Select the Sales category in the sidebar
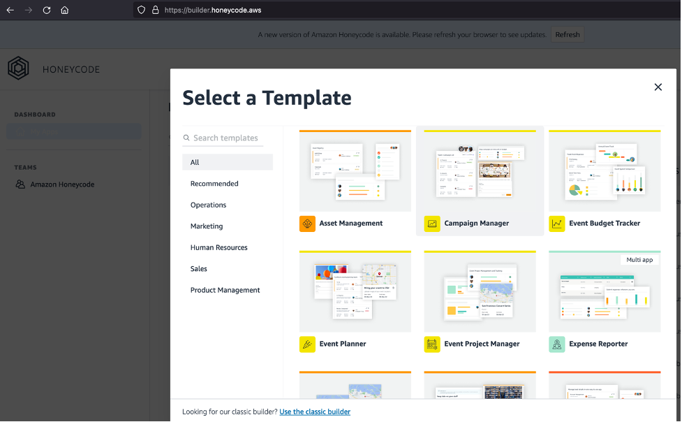The width and height of the screenshot is (682, 422). tap(198, 268)
